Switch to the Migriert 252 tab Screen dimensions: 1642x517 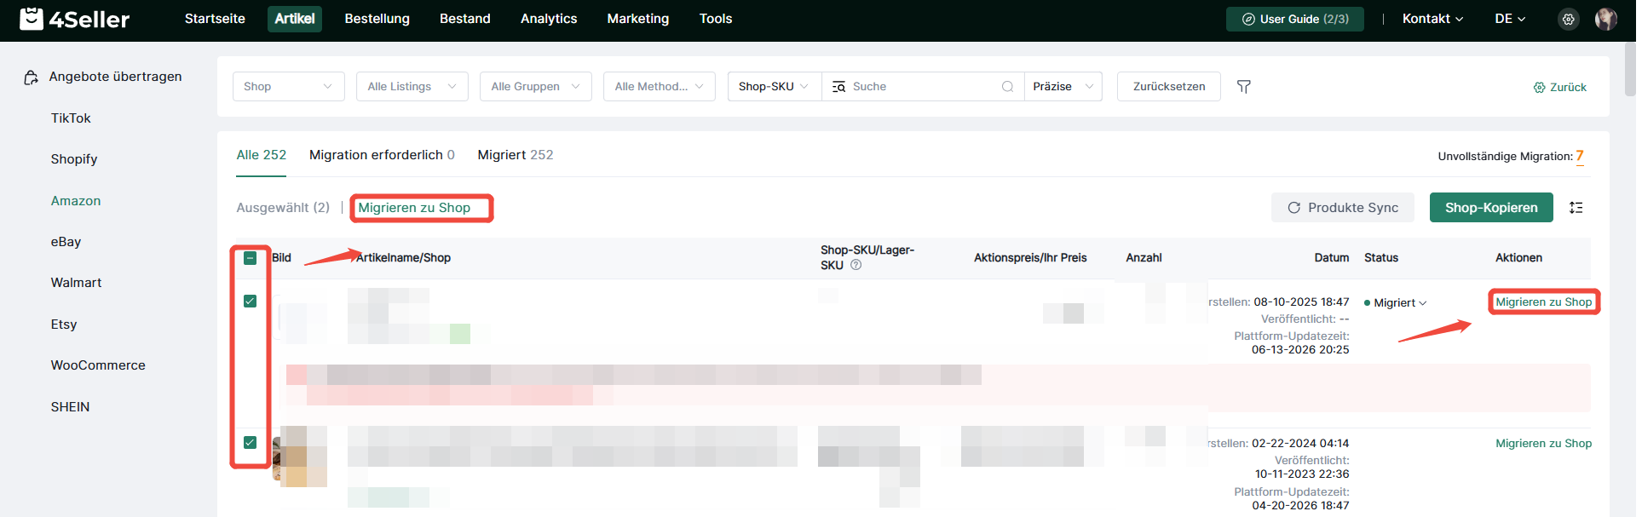[515, 155]
